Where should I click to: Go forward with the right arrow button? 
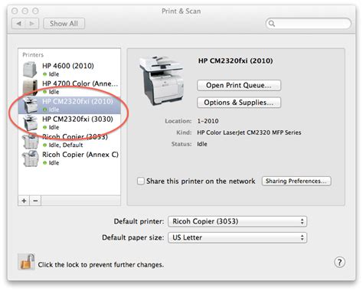click(32, 24)
